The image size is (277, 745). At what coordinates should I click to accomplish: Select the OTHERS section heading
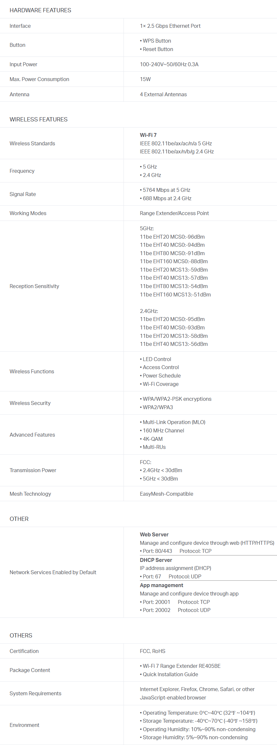[x=21, y=636]
